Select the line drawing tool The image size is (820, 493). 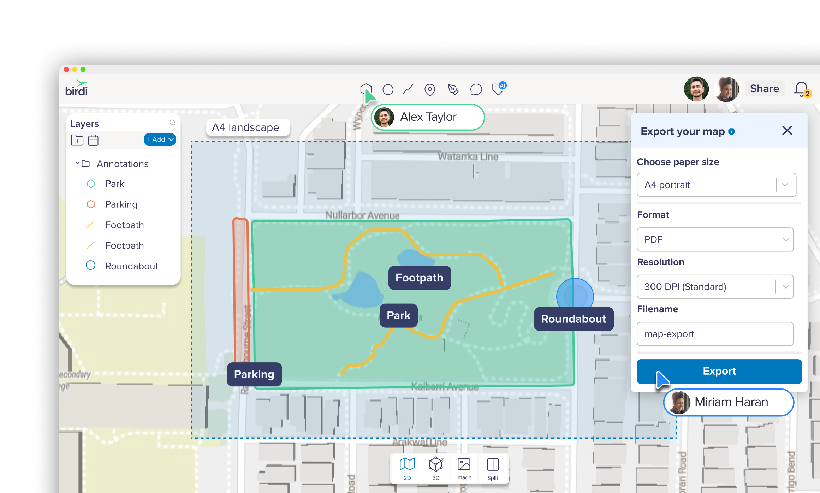click(408, 90)
